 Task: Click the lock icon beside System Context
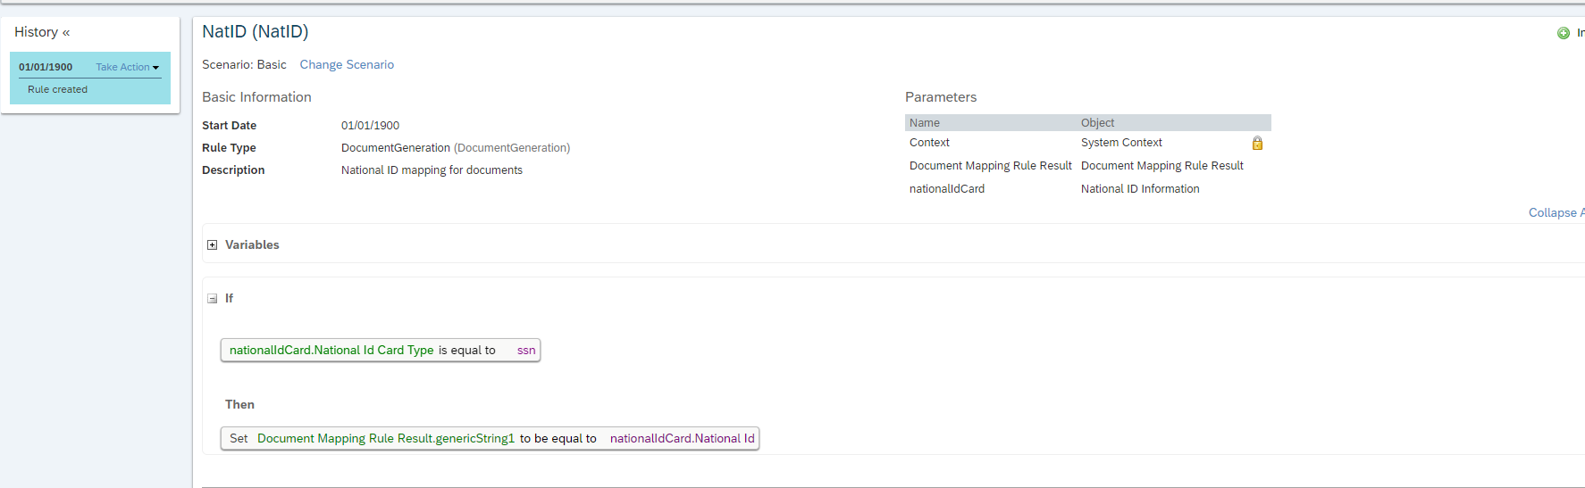(x=1257, y=143)
